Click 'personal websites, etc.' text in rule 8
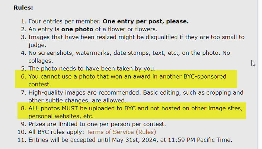This screenshot has height=149, width=262. pos(61,116)
